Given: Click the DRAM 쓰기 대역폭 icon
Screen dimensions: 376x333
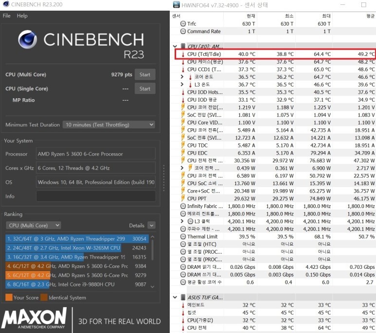Looking at the screenshot, I should click(183, 275).
